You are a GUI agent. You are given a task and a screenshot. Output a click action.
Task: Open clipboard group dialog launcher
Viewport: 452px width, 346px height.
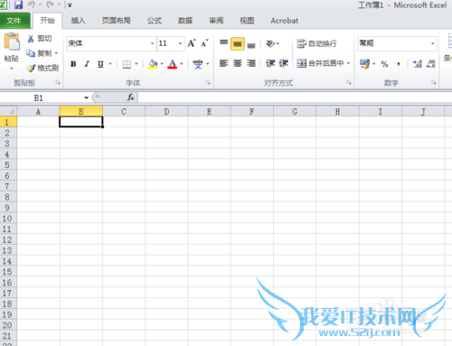click(x=58, y=82)
